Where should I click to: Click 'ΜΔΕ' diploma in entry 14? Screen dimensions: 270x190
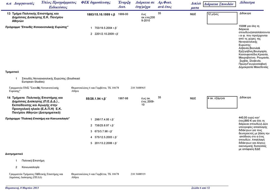click(x=193, y=98)
